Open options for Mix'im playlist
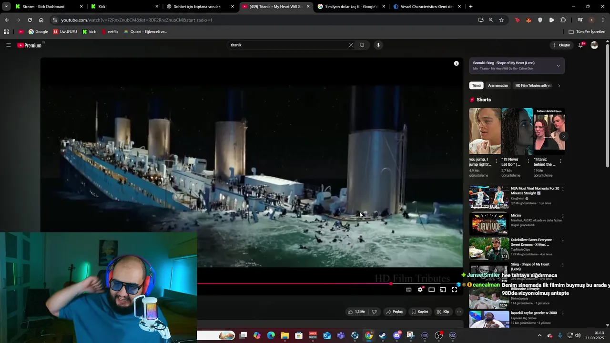 (563, 216)
